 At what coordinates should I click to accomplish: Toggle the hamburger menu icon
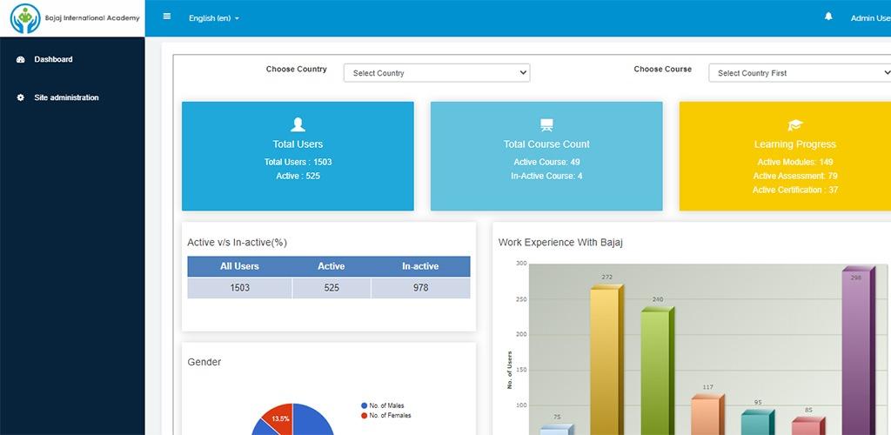click(167, 17)
